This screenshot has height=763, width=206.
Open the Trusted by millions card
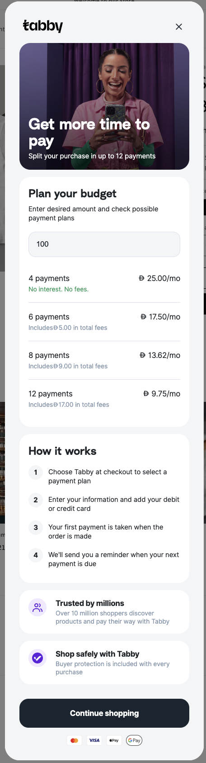tap(104, 612)
